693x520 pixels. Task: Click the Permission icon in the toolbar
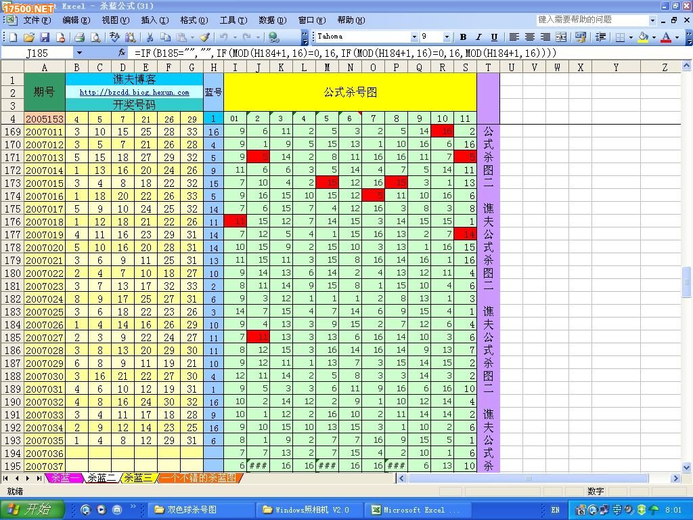coord(60,37)
